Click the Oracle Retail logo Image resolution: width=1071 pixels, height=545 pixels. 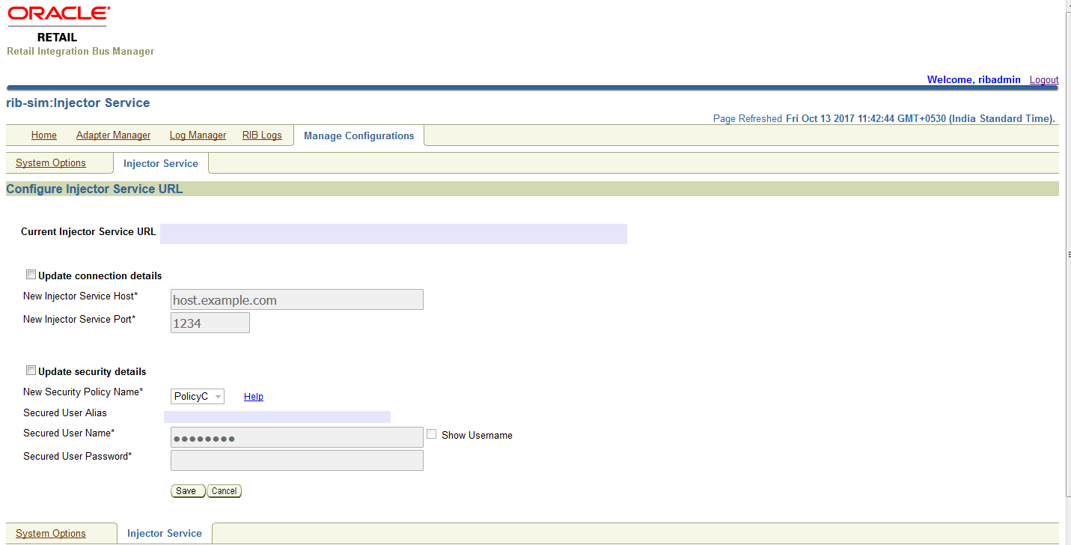[x=58, y=25]
